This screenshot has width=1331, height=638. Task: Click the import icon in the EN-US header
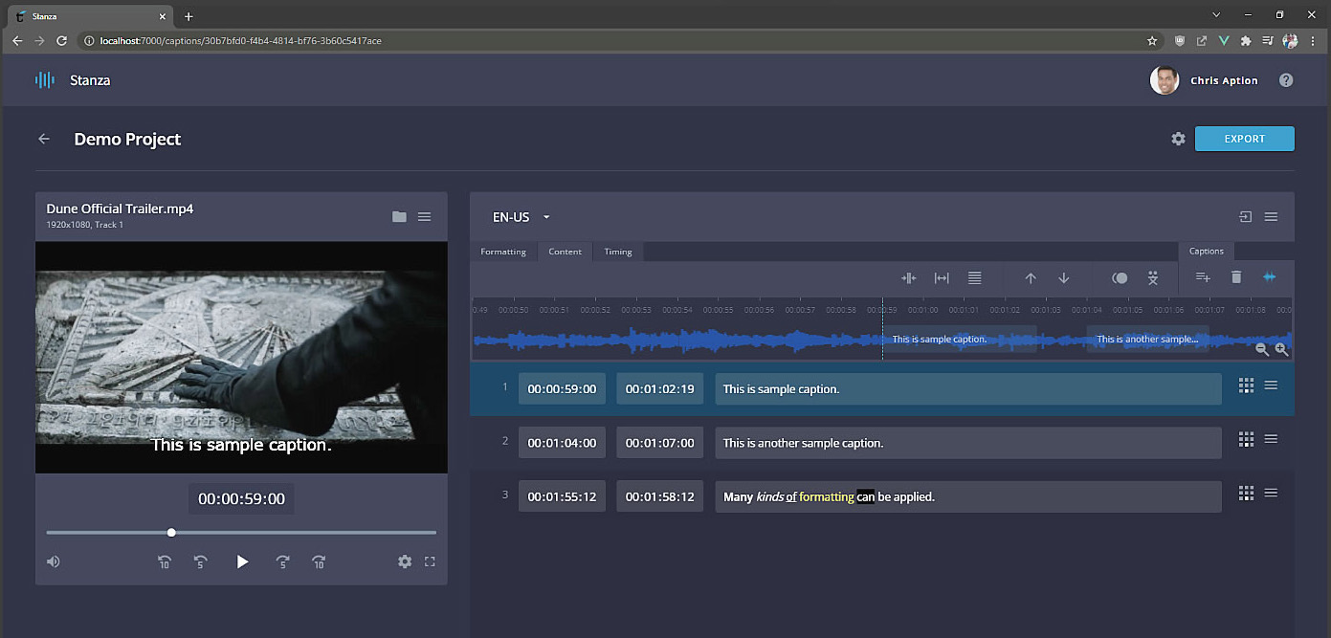coord(1245,217)
